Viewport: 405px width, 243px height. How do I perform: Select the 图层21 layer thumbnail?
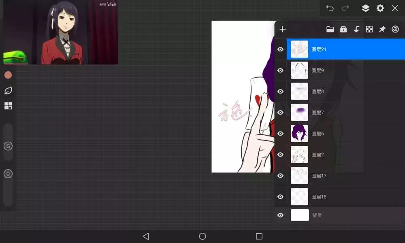point(299,49)
